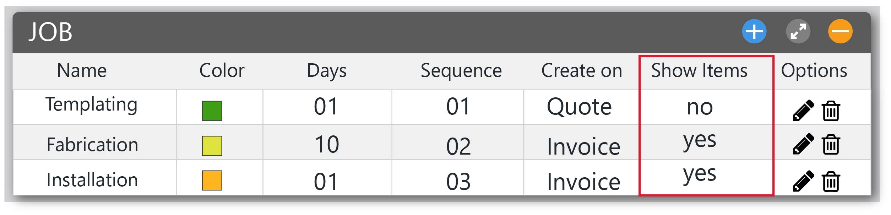The image size is (891, 215).
Task: Expand the JOB panel with arrows icon
Action: [x=798, y=31]
